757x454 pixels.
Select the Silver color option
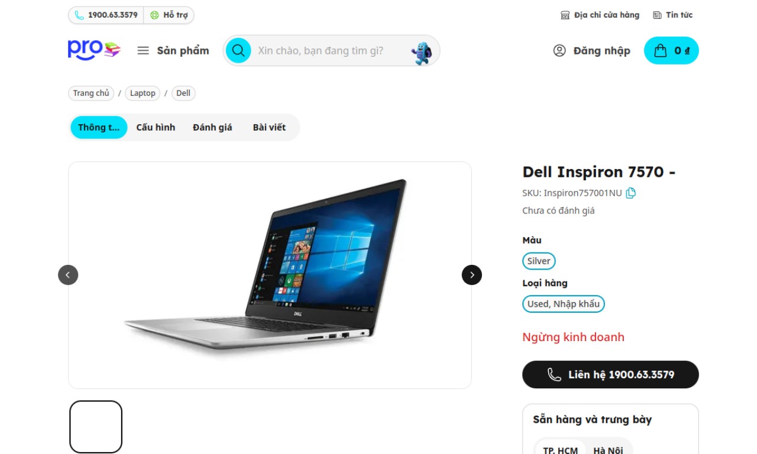coord(539,261)
